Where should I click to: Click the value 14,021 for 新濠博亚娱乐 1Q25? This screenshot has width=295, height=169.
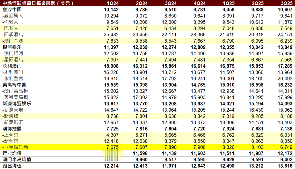(227, 104)
